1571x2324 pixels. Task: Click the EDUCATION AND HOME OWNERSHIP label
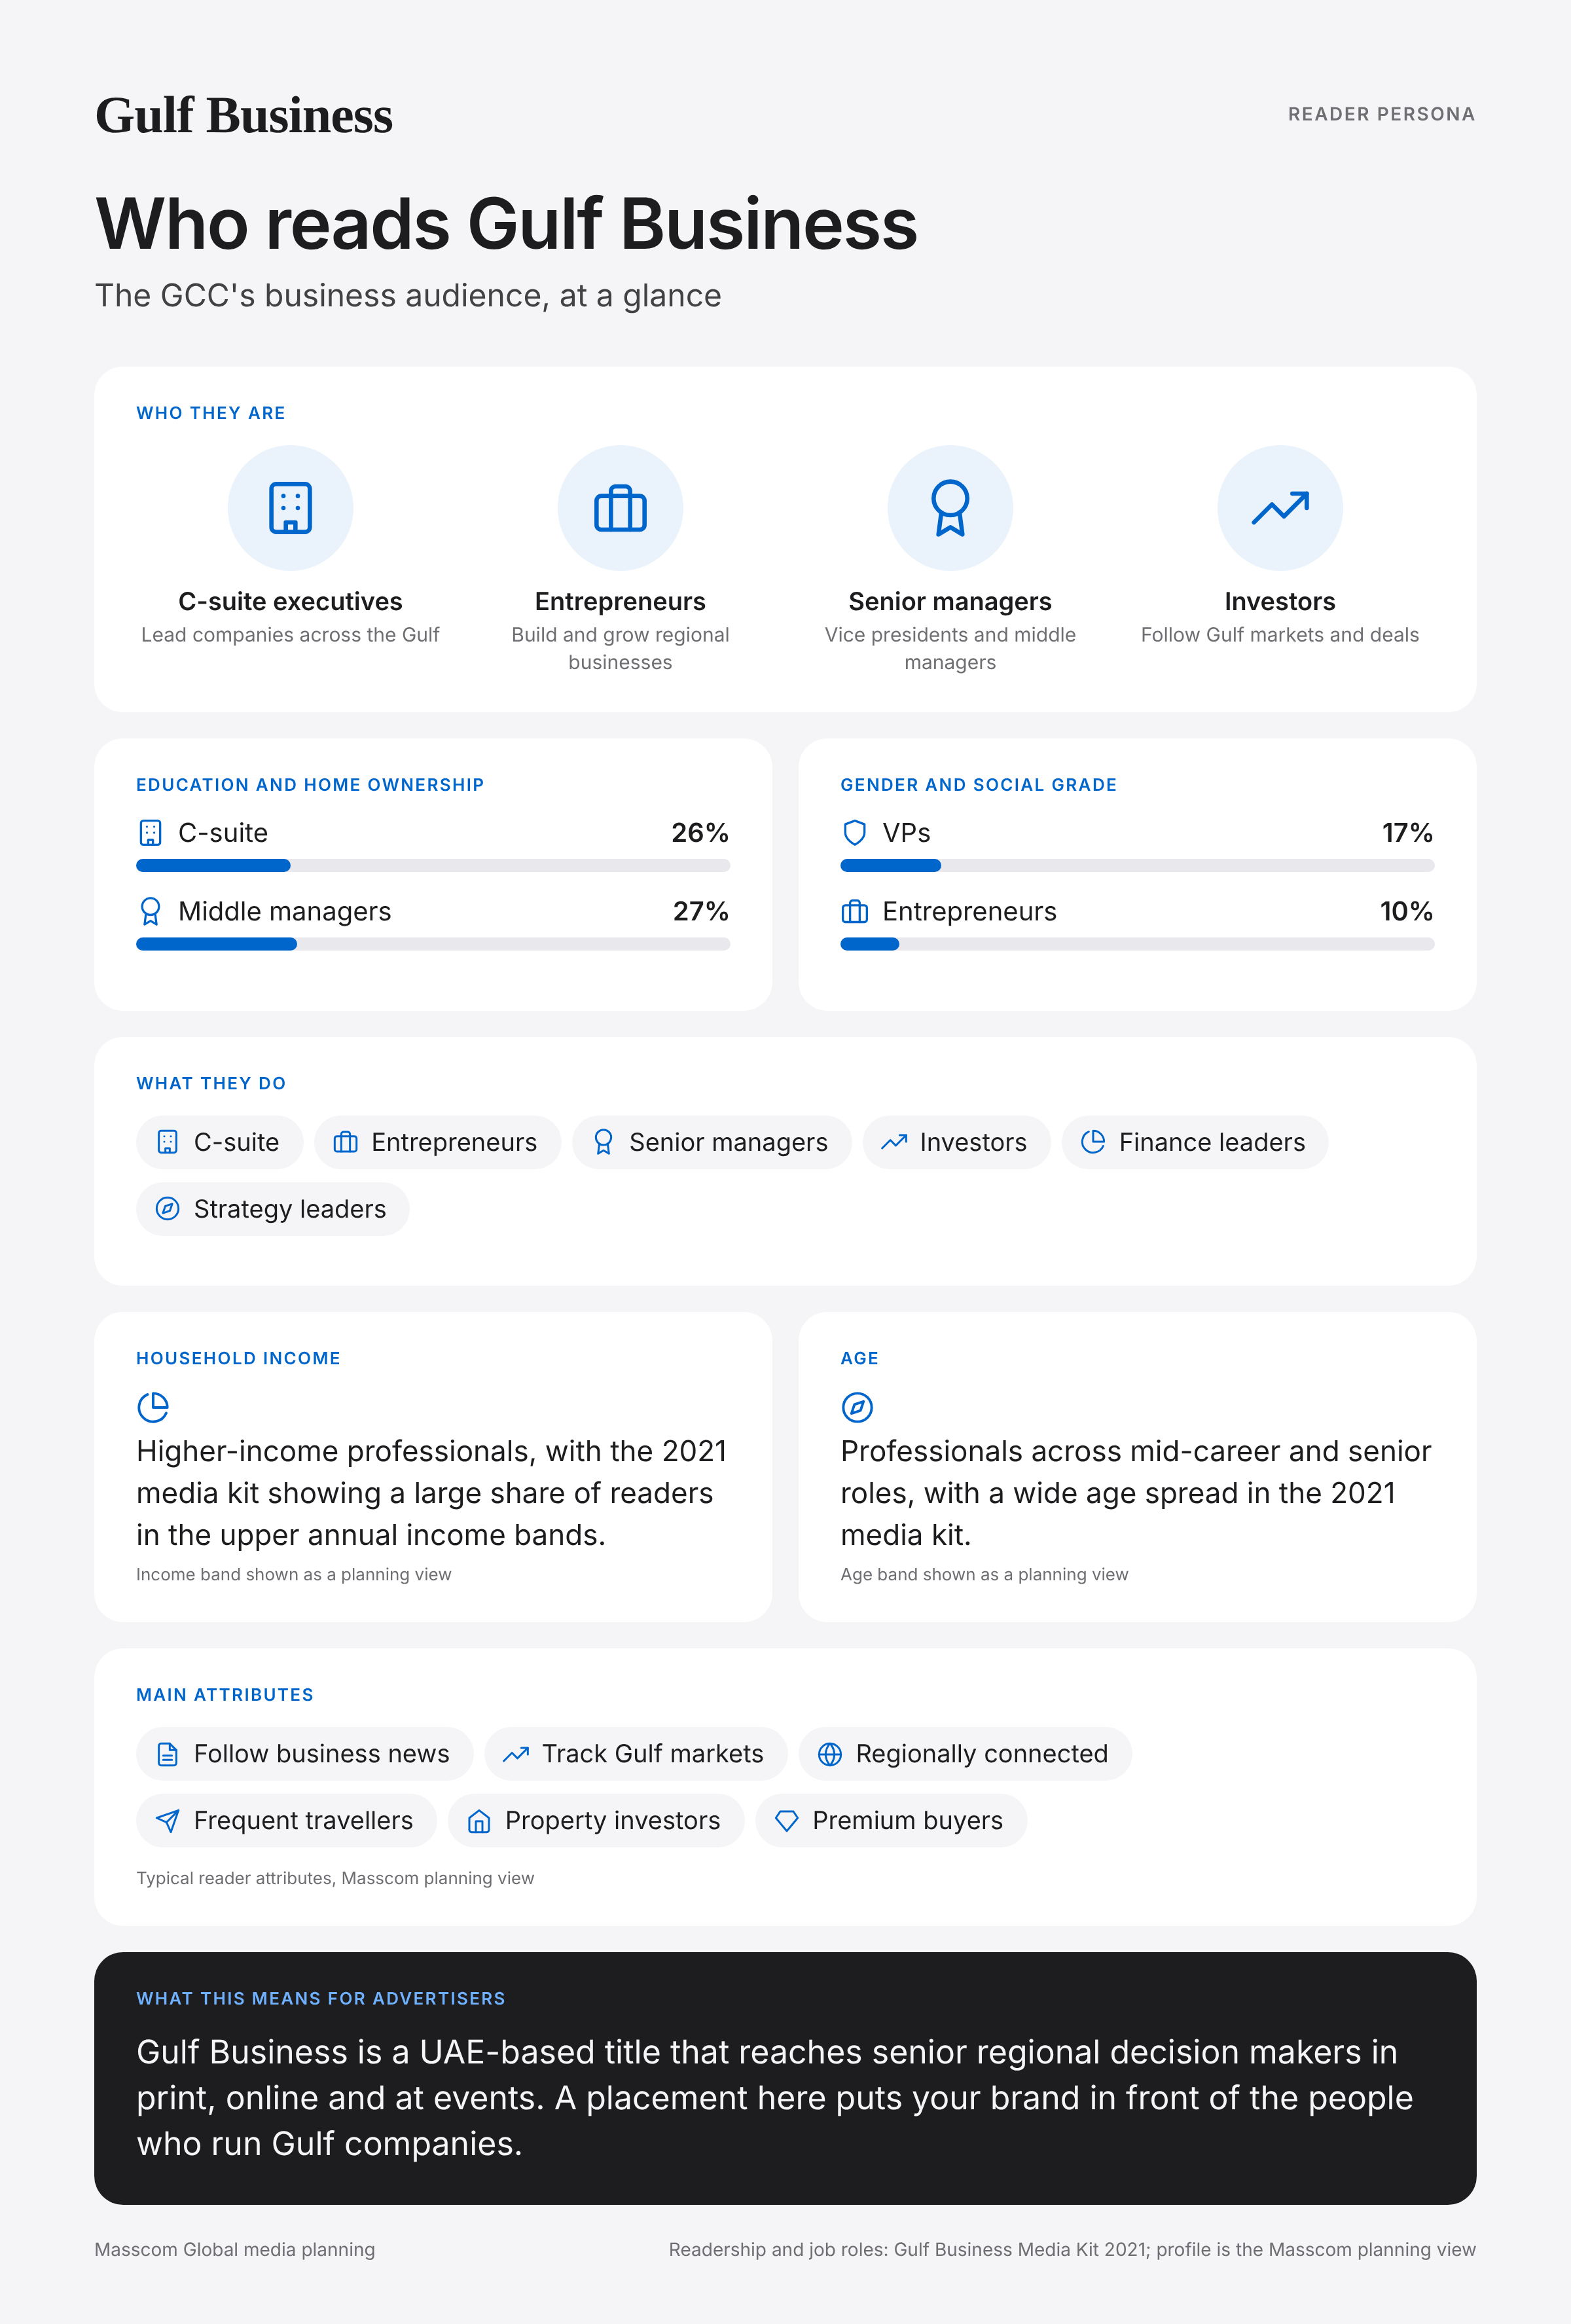point(310,785)
